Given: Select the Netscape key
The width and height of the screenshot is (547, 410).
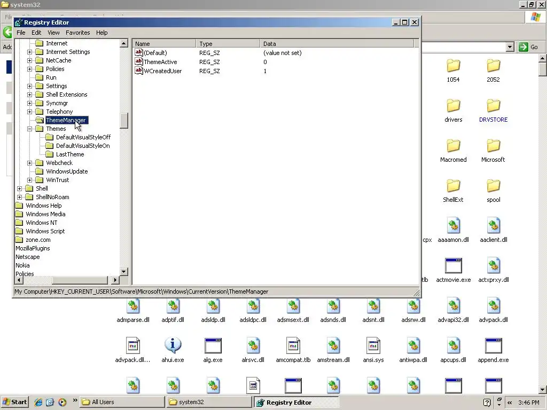Looking at the screenshot, I should pyautogui.click(x=28, y=257).
